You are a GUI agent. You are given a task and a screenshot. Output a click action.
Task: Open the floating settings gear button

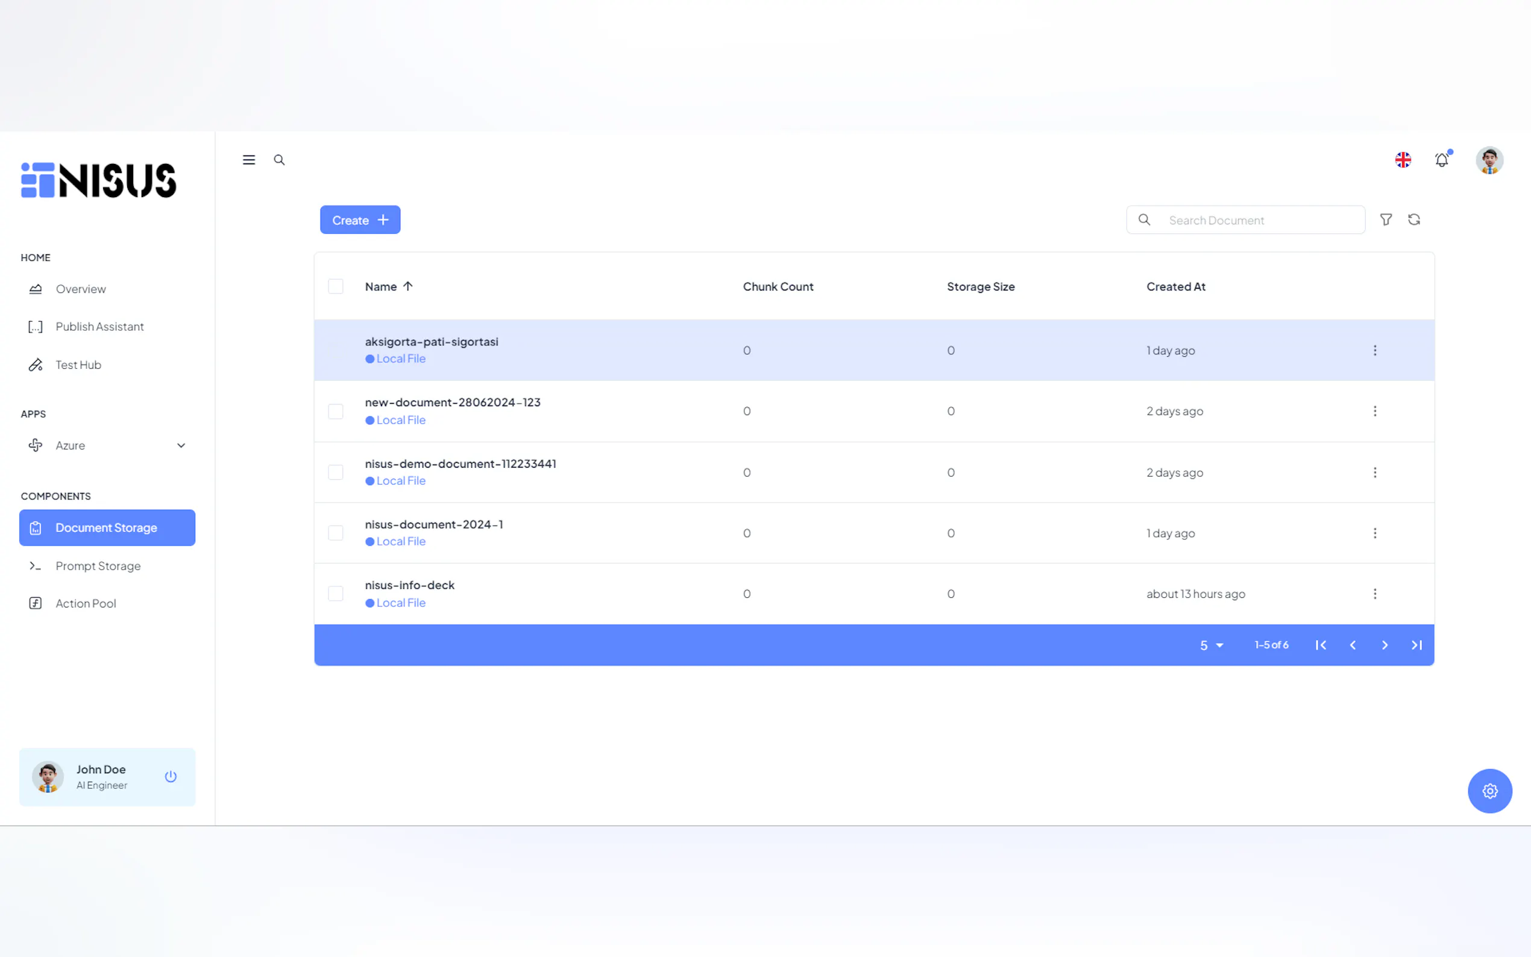pos(1489,791)
